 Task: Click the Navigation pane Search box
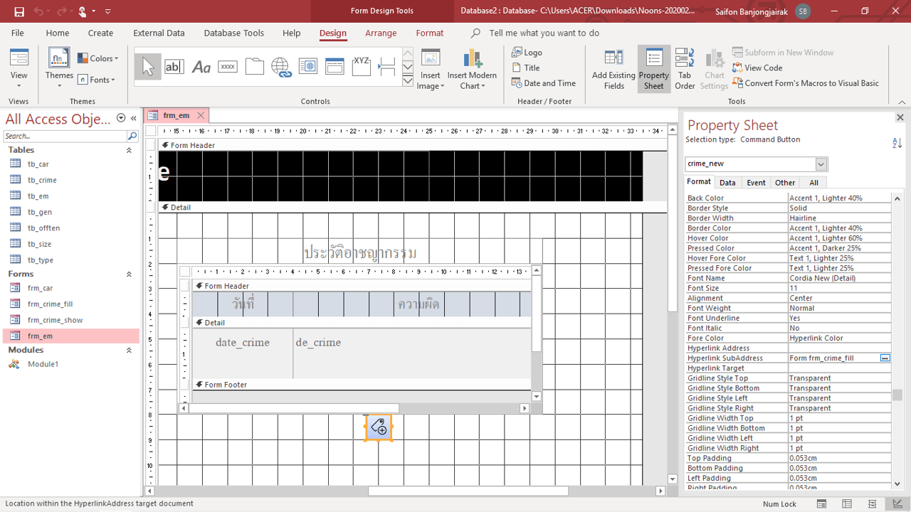pos(64,136)
